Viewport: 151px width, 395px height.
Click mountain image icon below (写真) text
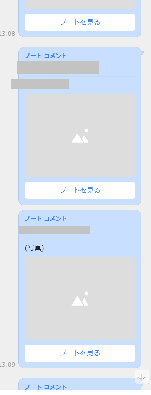(x=80, y=299)
